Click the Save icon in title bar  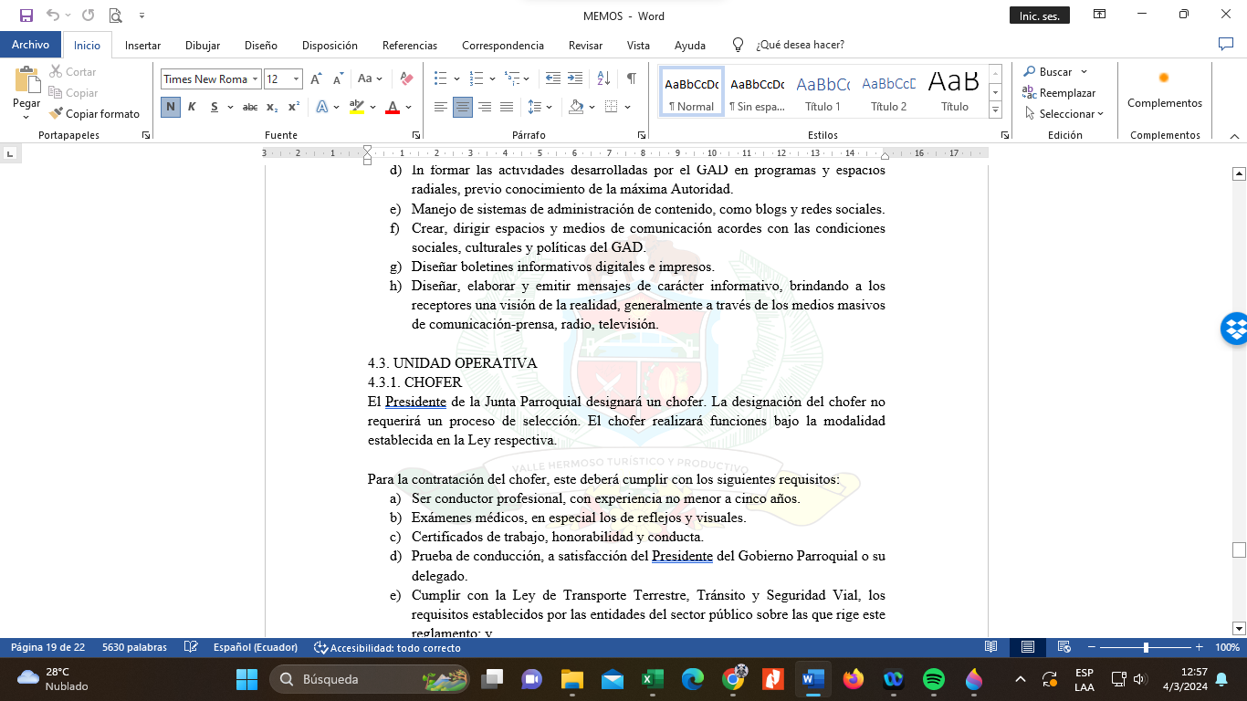26,16
